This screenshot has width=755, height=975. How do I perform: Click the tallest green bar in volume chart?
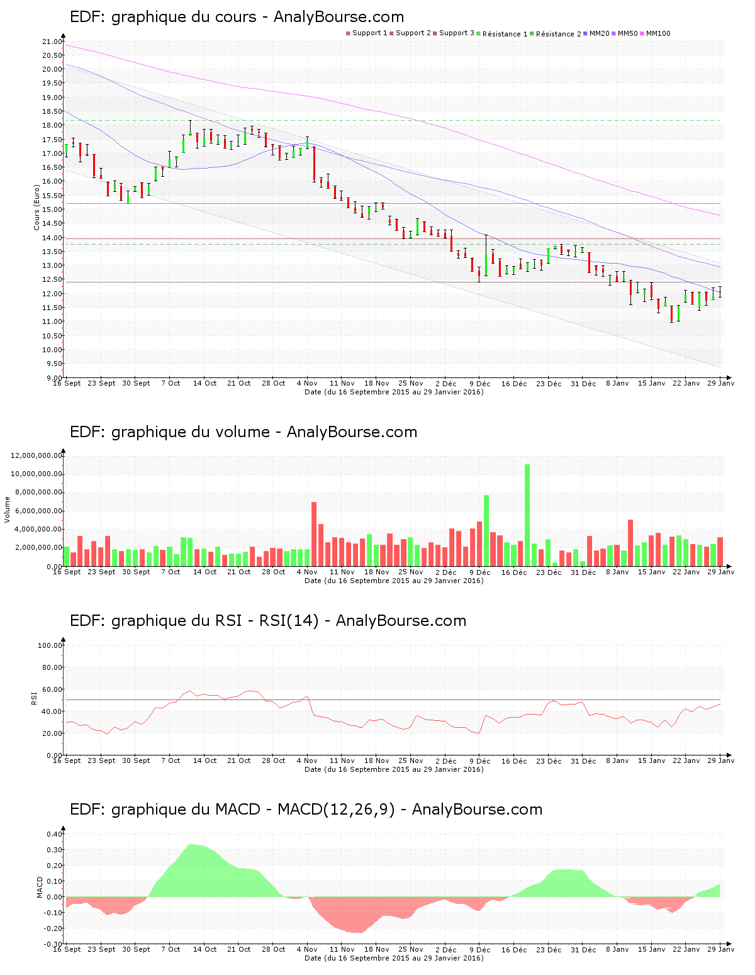[527, 515]
